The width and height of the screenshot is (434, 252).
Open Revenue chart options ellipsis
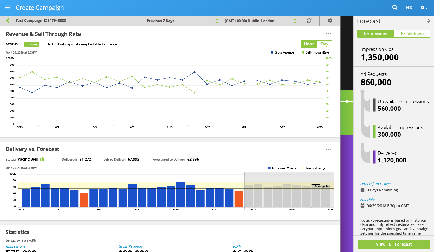point(328,34)
